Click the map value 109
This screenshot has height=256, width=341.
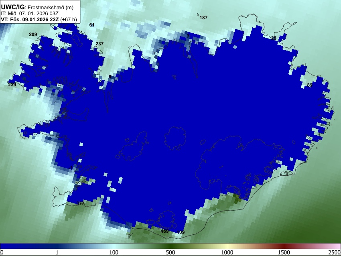coord(181,232)
